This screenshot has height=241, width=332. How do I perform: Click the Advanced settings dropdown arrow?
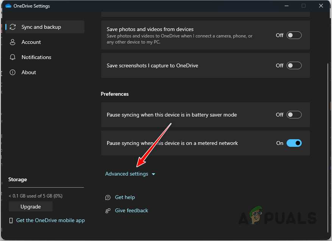click(153, 174)
